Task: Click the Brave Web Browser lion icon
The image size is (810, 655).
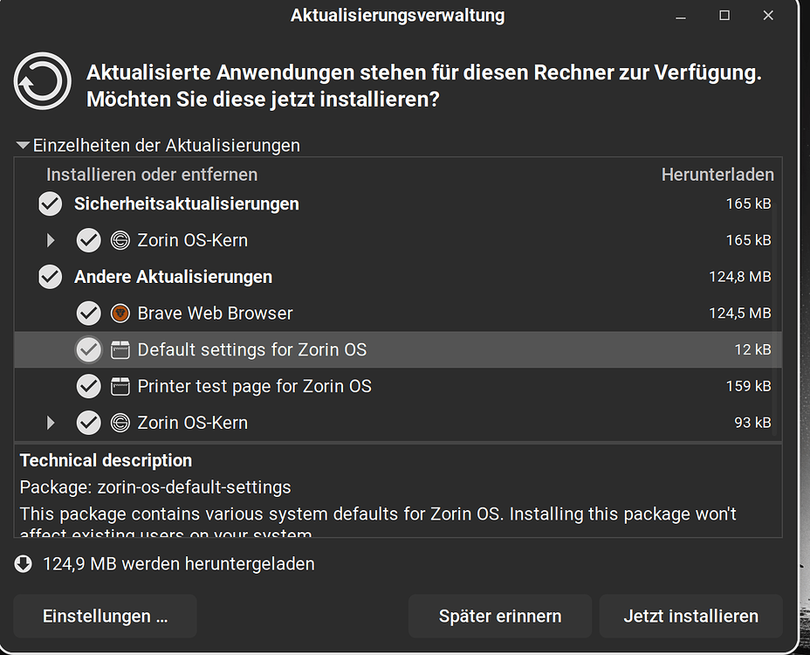Action: pos(120,313)
